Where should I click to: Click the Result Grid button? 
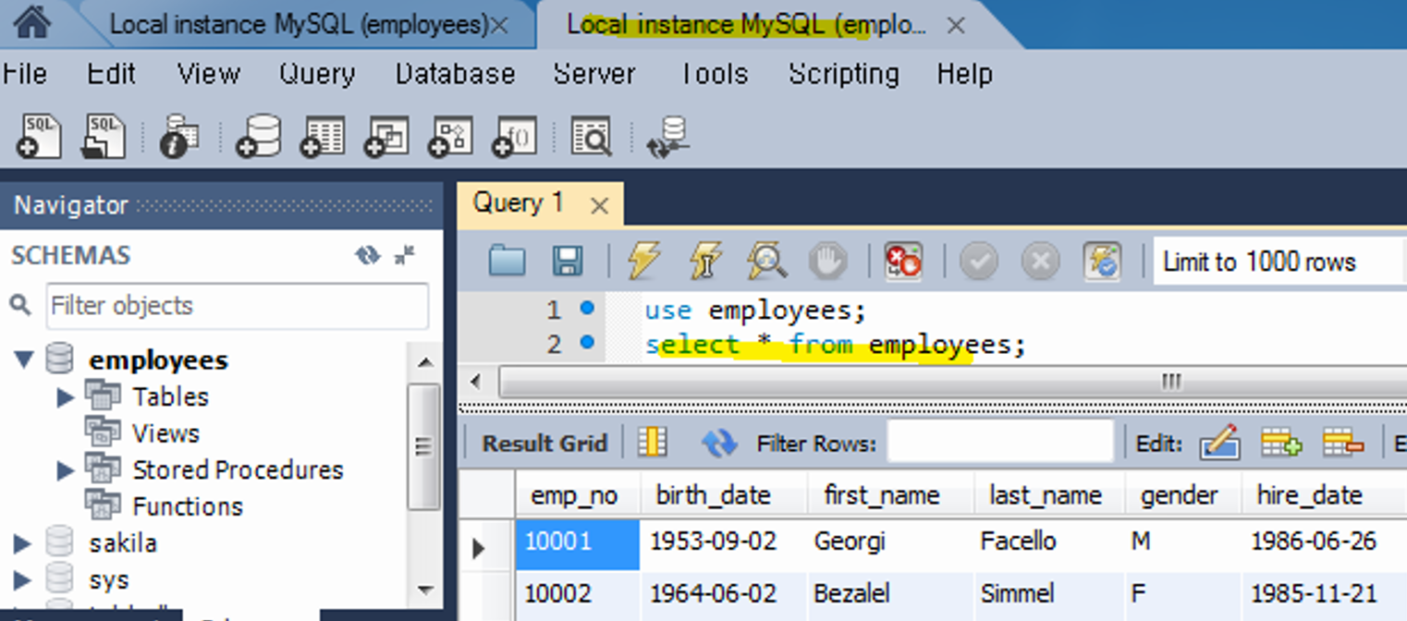[544, 444]
